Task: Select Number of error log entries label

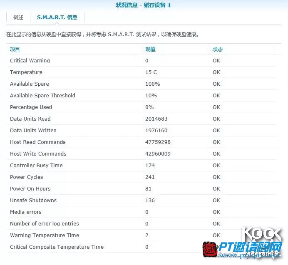Action: point(45,224)
